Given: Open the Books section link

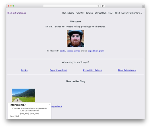Looking at the screenshot, I should 24,70.
